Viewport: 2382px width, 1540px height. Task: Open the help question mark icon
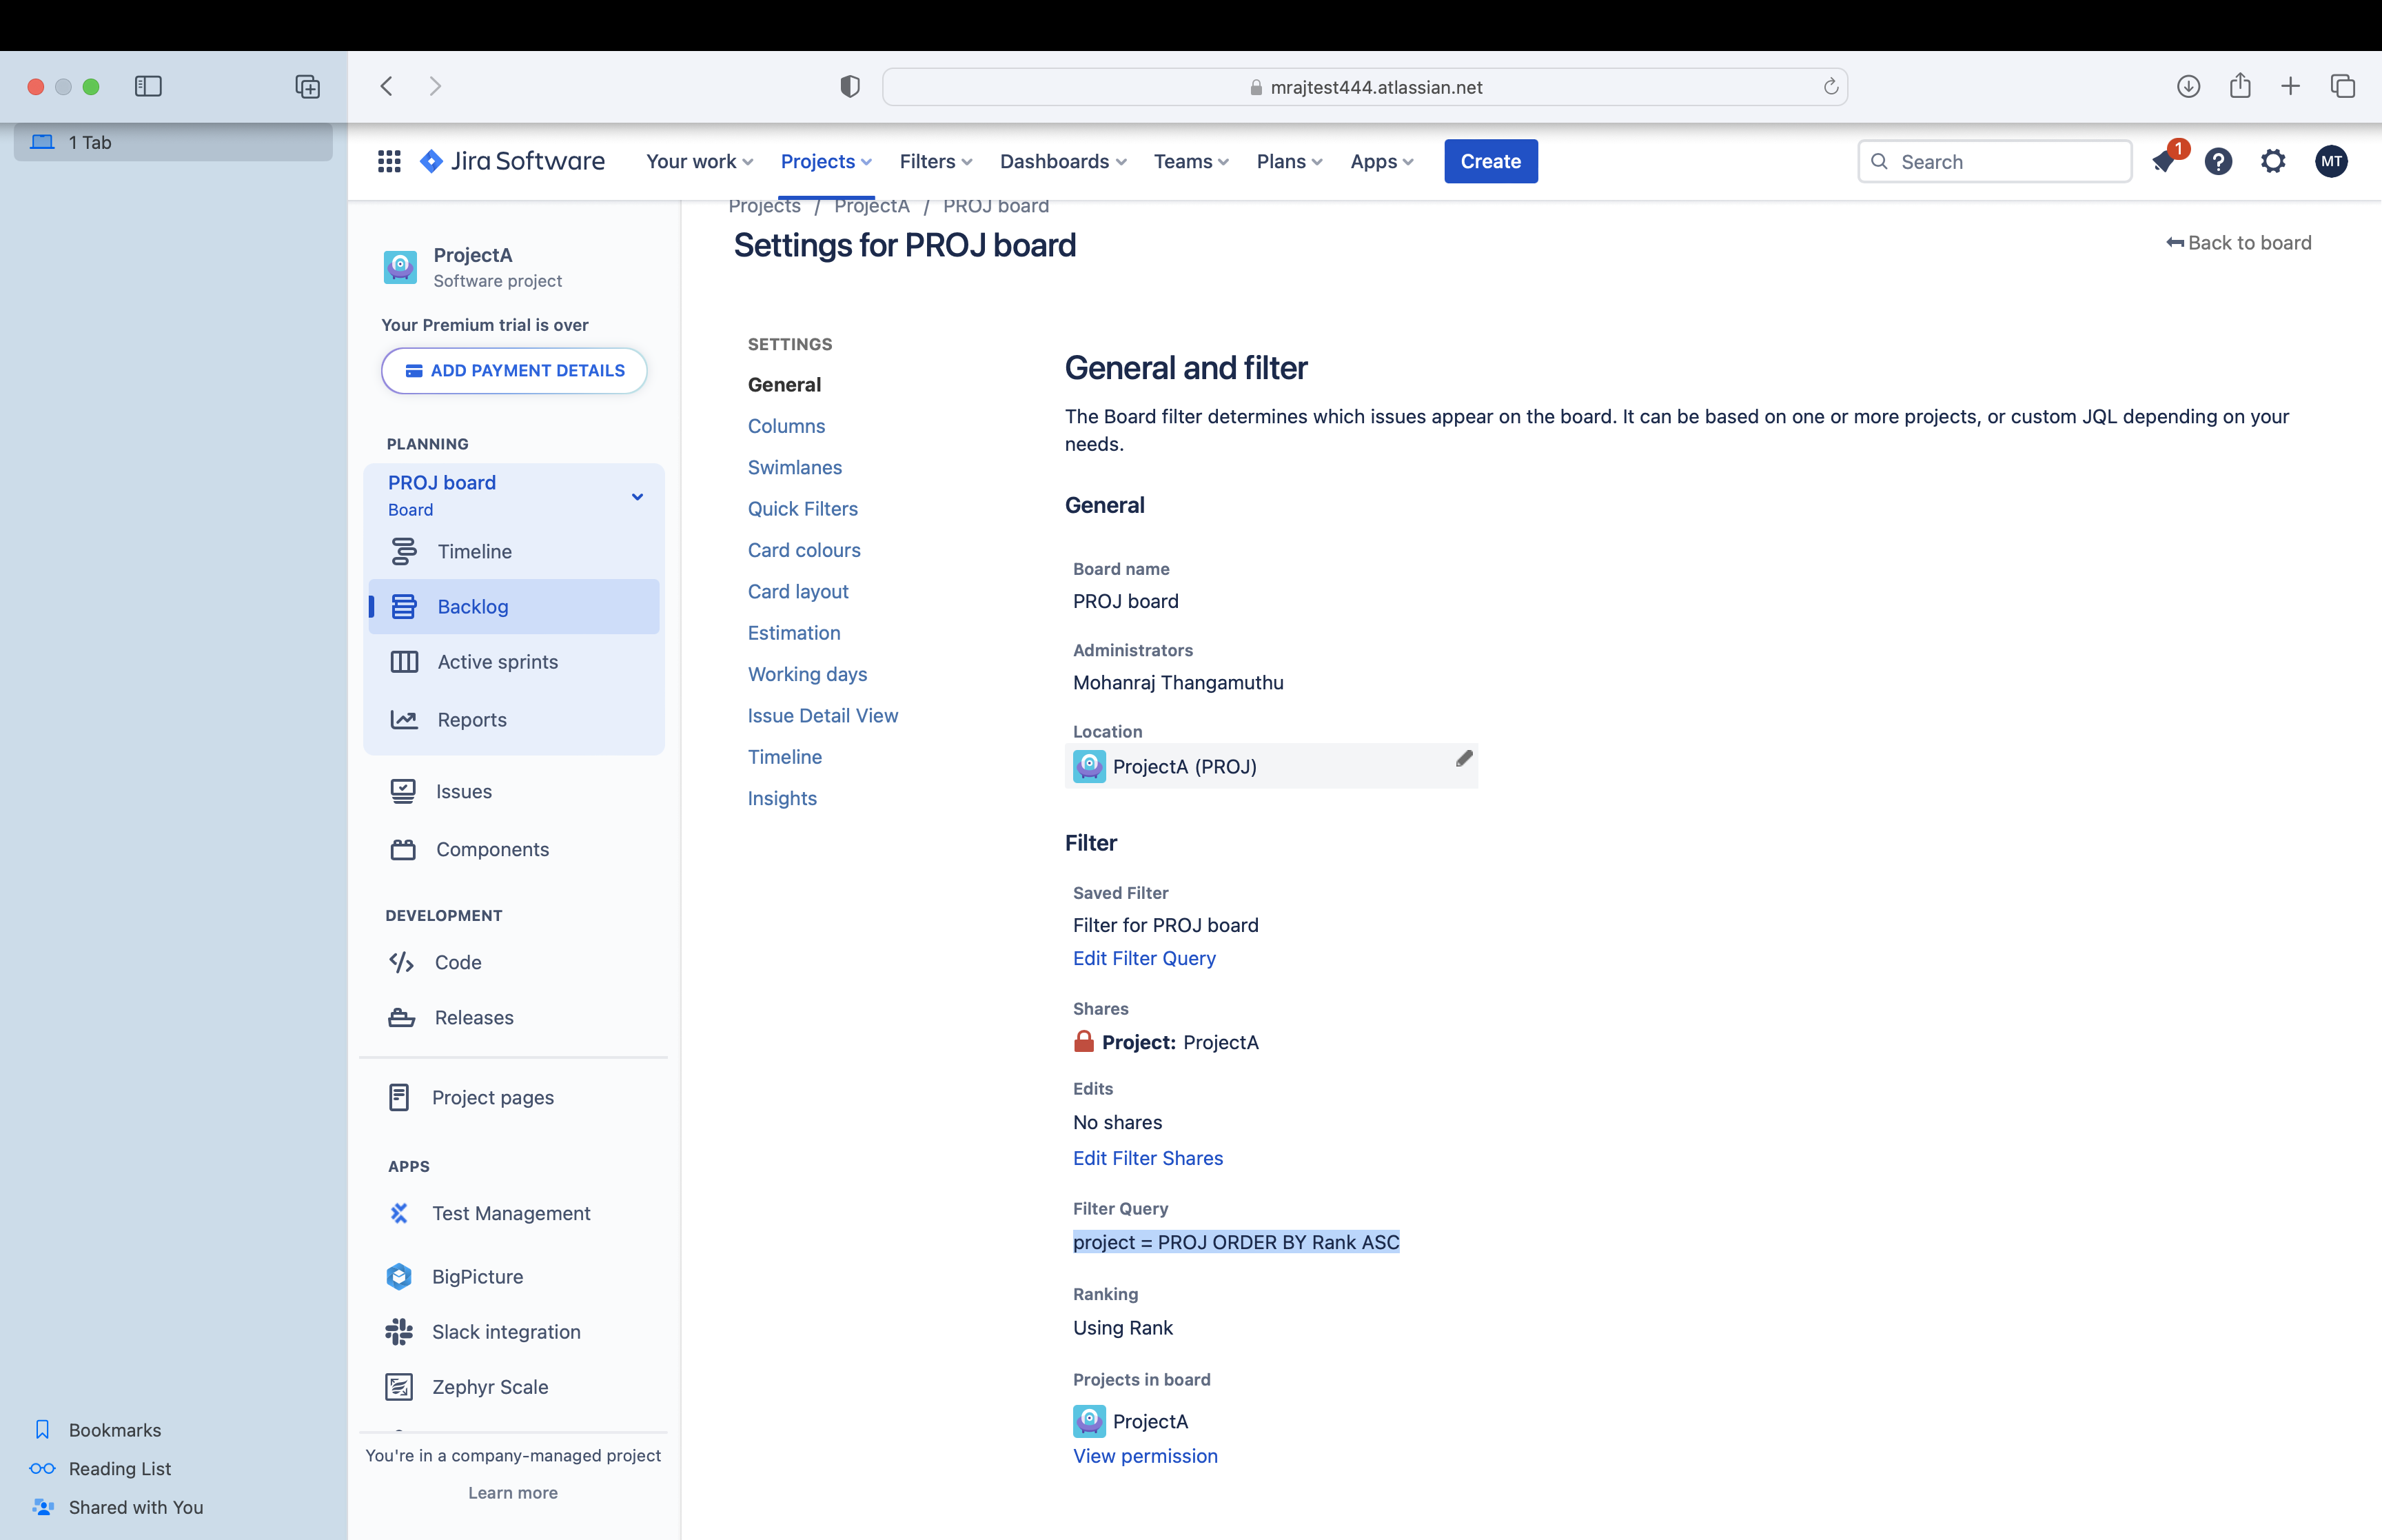point(2219,161)
